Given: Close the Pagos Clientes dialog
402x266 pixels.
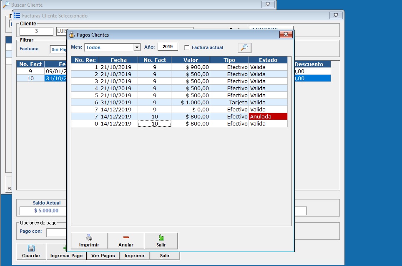Looking at the screenshot, I should point(286,34).
